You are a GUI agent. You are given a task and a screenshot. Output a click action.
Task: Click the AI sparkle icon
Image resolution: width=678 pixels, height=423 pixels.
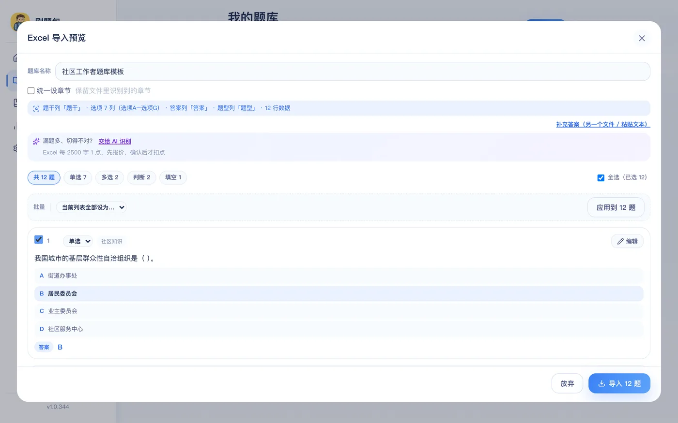click(36, 141)
